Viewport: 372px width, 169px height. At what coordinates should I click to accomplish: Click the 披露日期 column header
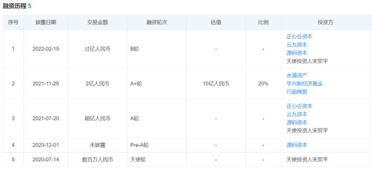click(x=46, y=22)
